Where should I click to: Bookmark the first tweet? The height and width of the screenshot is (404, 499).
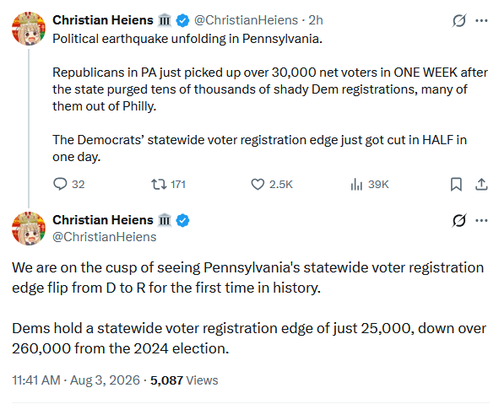tap(456, 185)
